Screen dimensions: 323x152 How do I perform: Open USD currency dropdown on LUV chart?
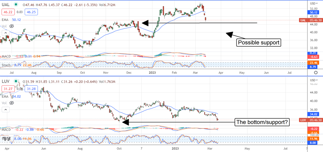314,80
